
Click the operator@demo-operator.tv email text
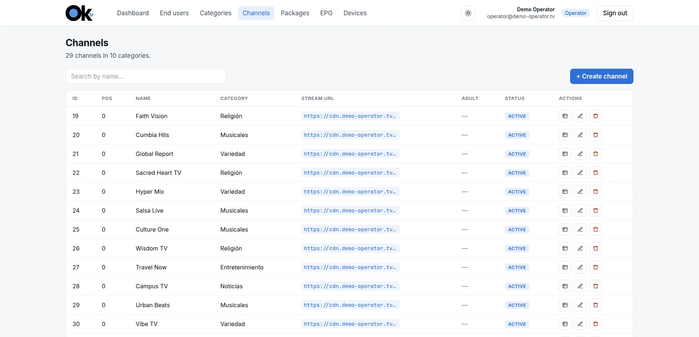[x=521, y=16]
